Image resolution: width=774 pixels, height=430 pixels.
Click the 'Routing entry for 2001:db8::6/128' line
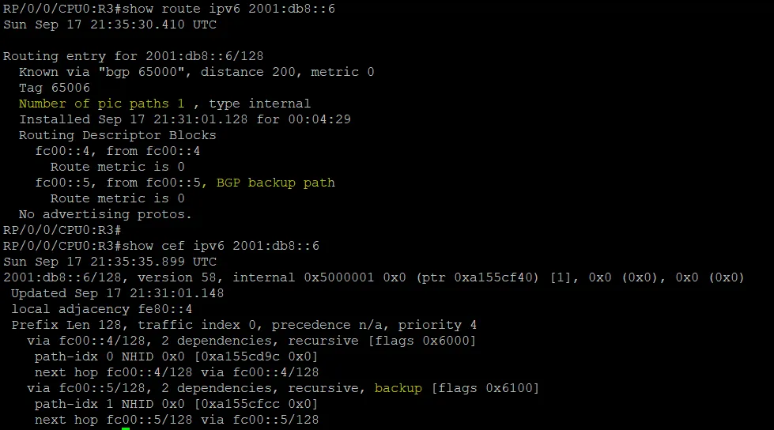134,56
